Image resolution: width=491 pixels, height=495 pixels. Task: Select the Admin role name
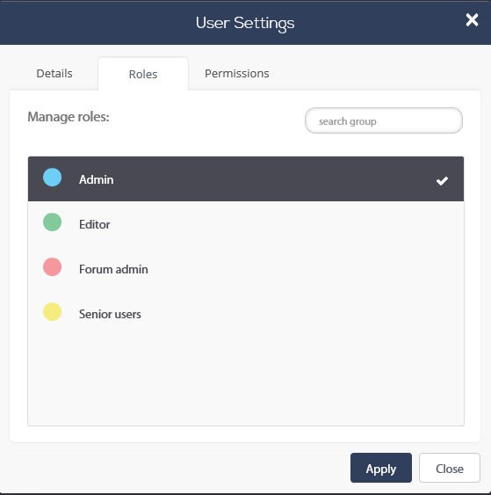point(97,179)
